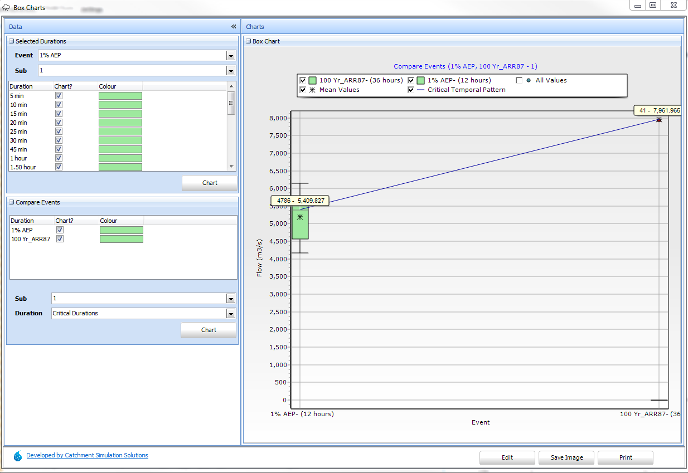Collapse the Compare Events section
This screenshot has width=688, height=473.
(11, 202)
